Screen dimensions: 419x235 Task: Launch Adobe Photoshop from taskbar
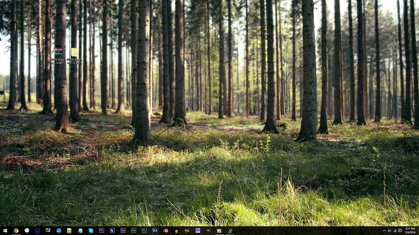pyautogui.click(x=144, y=231)
